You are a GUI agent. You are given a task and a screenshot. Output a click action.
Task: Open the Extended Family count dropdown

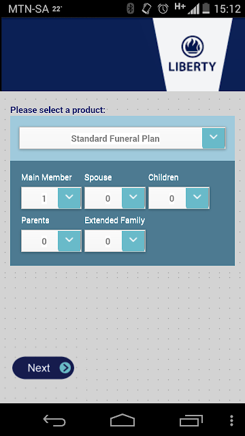(x=133, y=240)
